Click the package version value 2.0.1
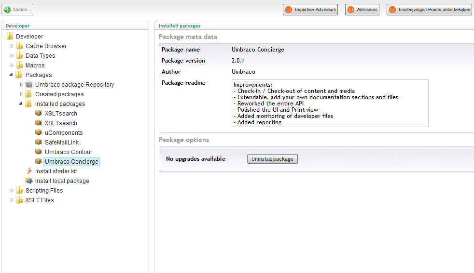 point(237,61)
